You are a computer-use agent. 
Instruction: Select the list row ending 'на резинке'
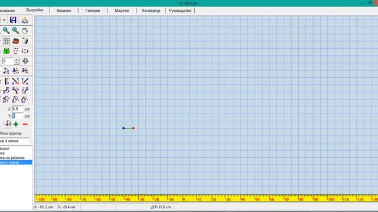click(x=16, y=158)
